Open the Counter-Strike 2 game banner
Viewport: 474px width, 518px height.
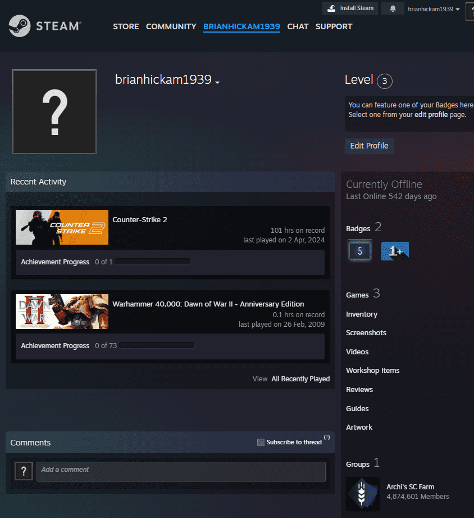click(62, 227)
